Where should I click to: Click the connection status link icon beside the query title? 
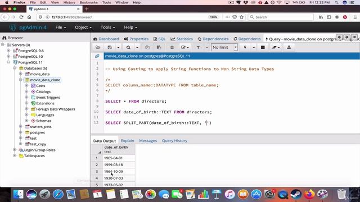97,56
